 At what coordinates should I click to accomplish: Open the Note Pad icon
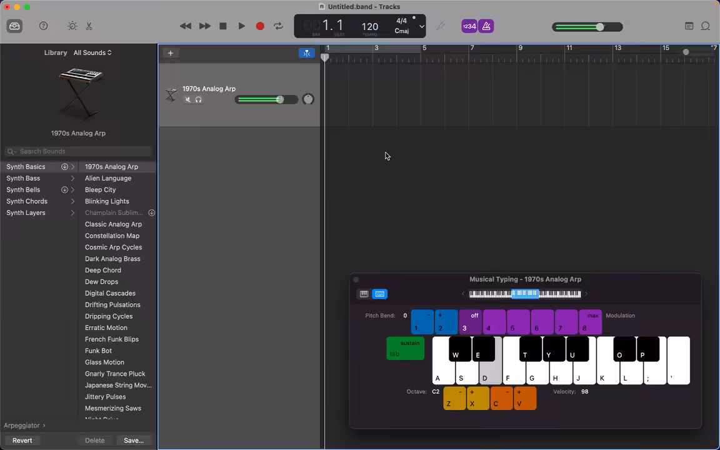[689, 26]
